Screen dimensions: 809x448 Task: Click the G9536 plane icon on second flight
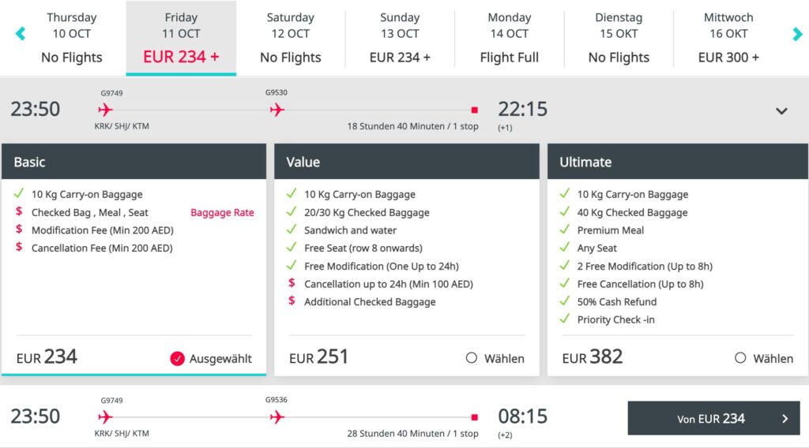[277, 416]
